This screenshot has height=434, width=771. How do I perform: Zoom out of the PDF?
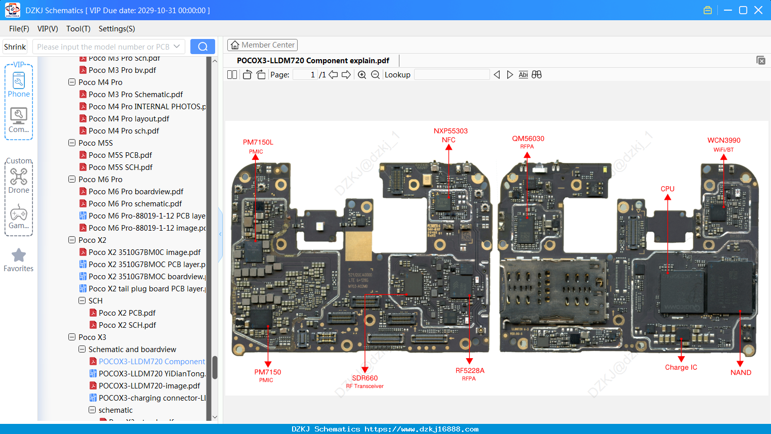pos(375,75)
